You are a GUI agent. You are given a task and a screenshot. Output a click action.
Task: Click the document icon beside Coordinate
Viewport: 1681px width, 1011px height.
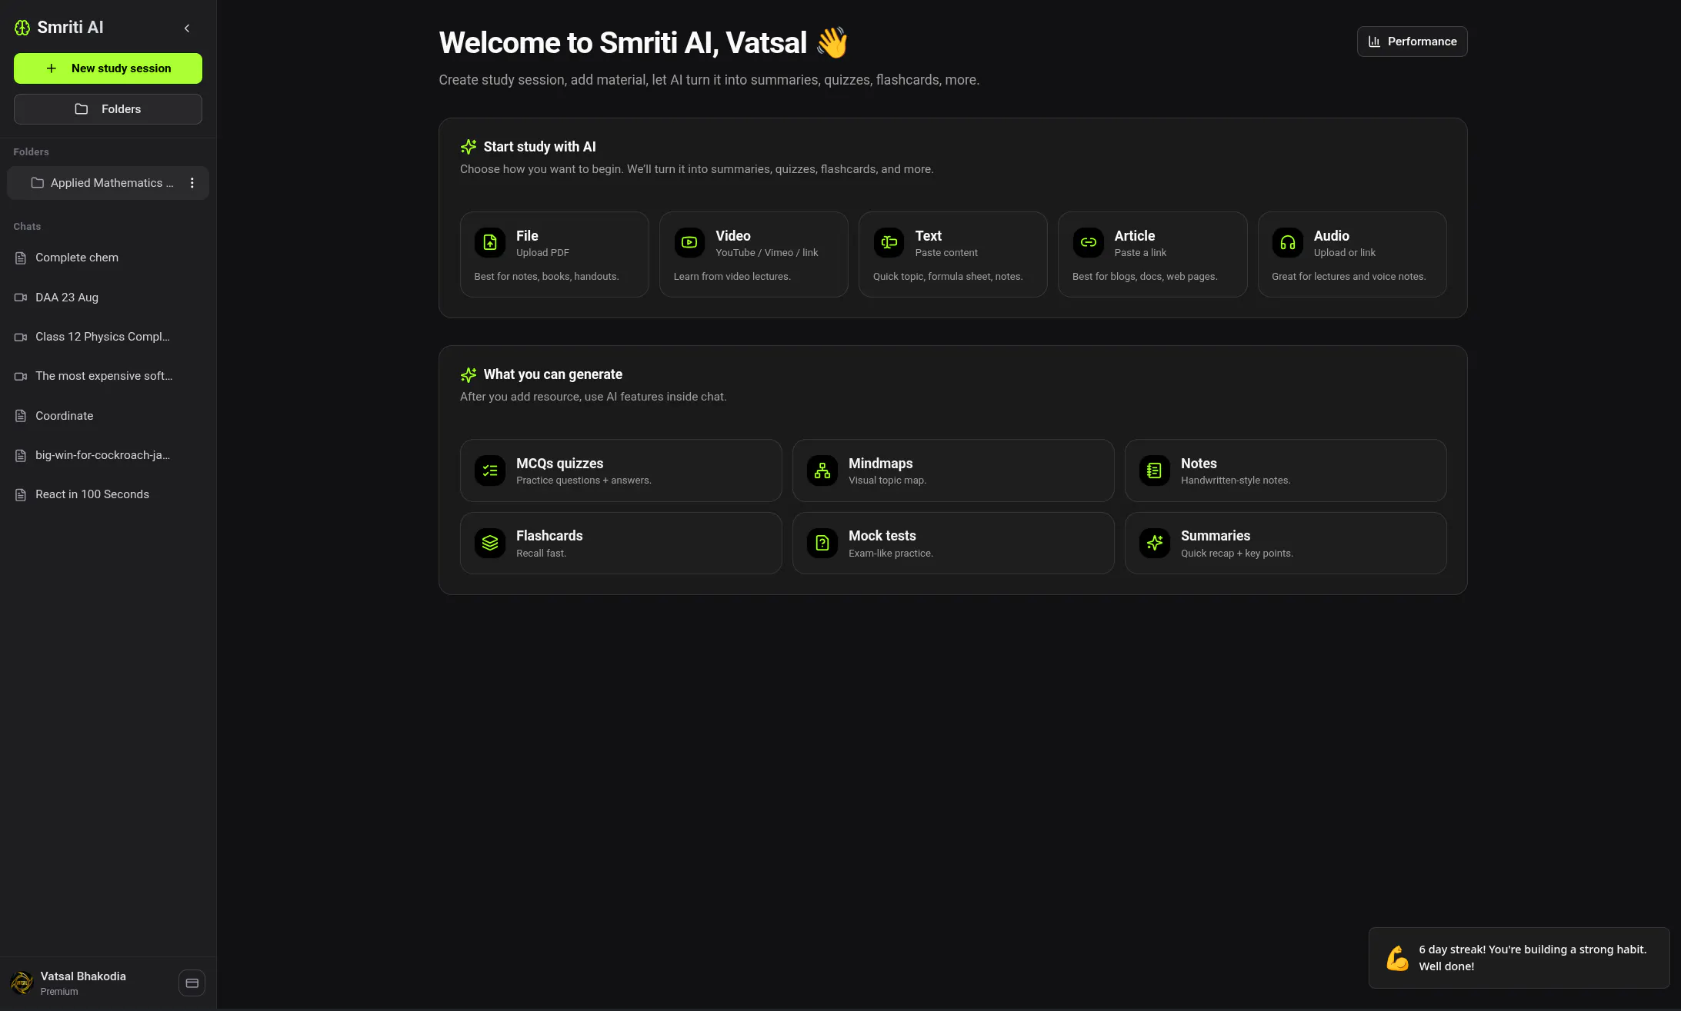point(21,416)
